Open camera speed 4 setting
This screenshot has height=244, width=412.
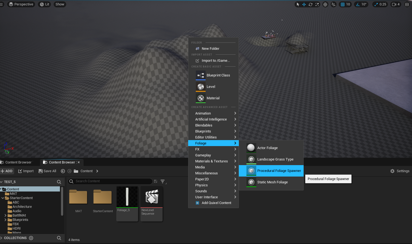[x=396, y=4]
